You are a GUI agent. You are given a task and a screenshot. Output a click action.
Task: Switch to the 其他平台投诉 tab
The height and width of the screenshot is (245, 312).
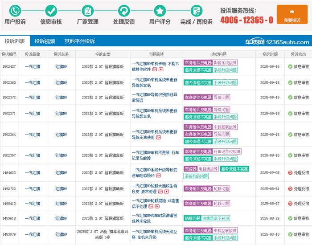tap(79, 41)
